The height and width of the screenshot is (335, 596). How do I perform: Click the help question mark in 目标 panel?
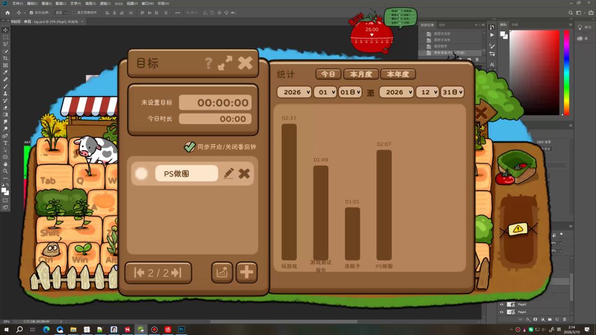tap(208, 63)
